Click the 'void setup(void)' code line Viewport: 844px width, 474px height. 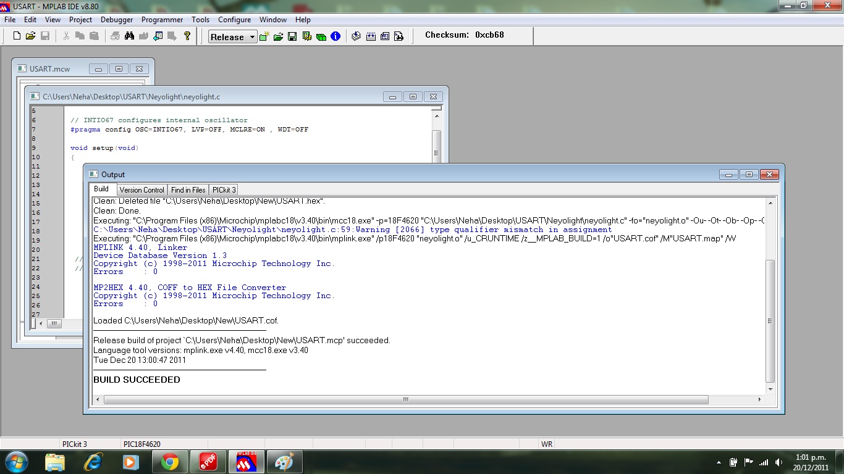coord(104,148)
